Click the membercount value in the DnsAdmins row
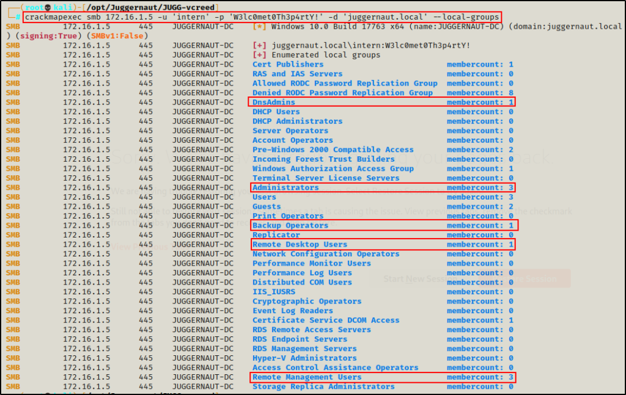Viewport: 626px width, 395px height. (x=510, y=103)
